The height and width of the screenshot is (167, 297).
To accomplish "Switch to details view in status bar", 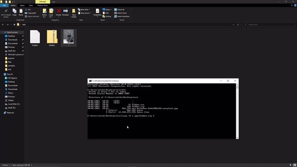I will [x=291, y=165].
